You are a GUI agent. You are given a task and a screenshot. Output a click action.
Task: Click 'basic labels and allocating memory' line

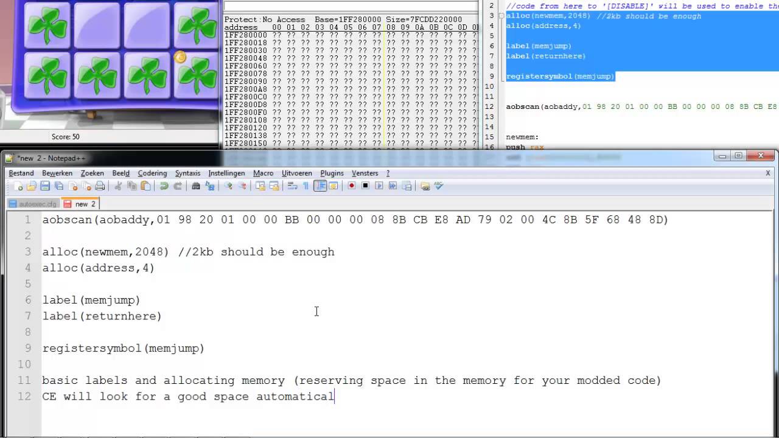tap(351, 380)
